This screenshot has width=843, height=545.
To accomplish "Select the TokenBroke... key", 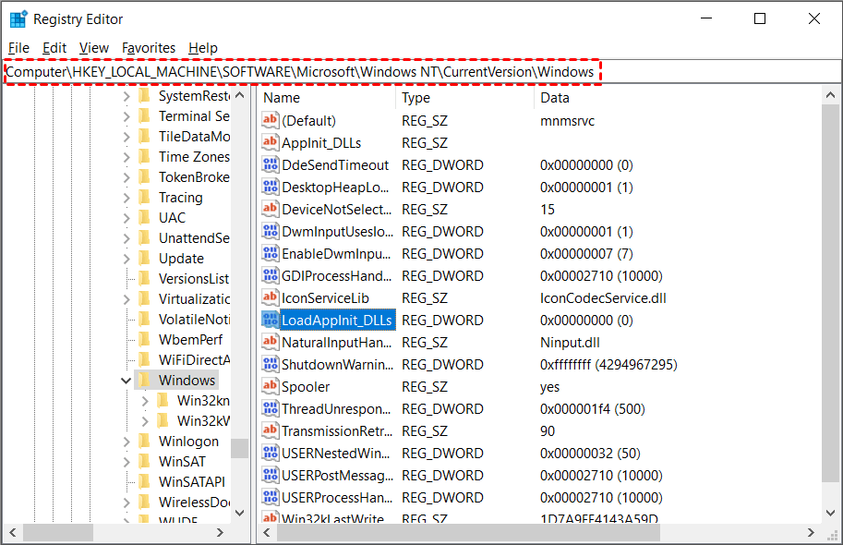I will pyautogui.click(x=194, y=177).
